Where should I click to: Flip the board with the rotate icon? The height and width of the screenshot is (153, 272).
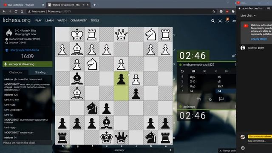coord(182,71)
